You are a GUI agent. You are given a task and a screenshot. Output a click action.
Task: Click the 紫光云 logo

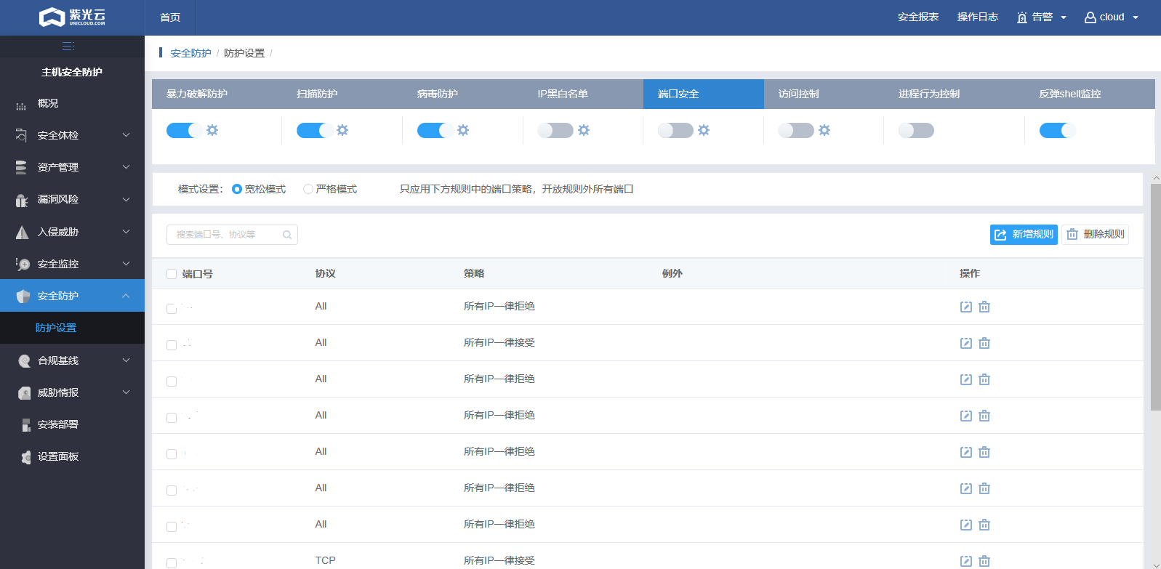click(x=72, y=17)
